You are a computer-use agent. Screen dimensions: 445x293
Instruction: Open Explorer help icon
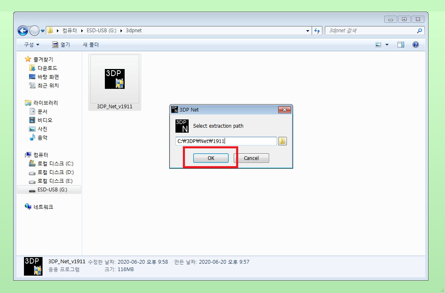coord(415,45)
